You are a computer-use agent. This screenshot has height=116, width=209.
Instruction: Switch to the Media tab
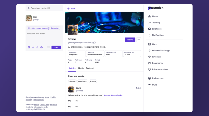pos(81,68)
